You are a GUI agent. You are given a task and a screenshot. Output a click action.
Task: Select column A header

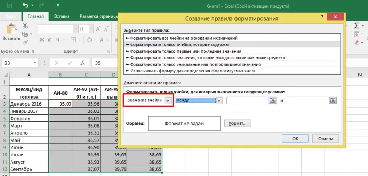(29, 75)
